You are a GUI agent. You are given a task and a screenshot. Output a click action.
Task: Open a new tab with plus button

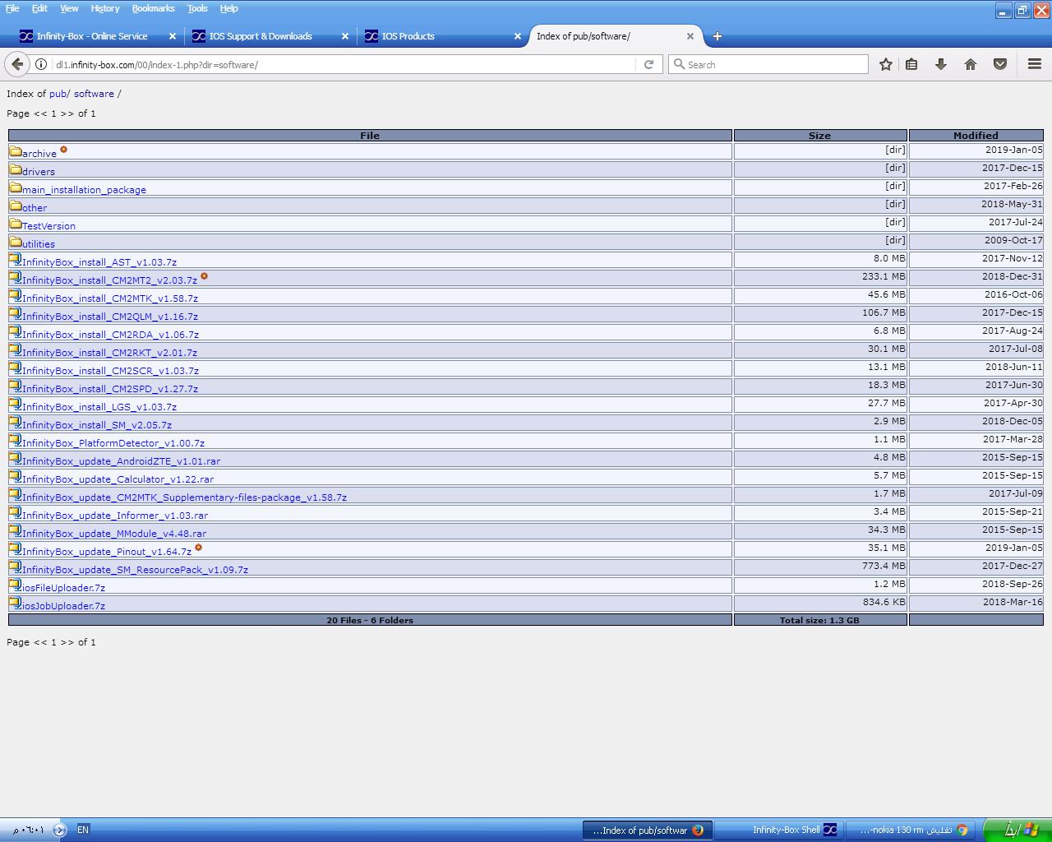click(717, 36)
